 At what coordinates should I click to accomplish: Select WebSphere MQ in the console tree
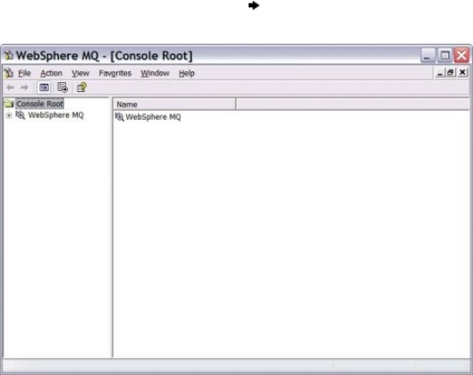55,115
